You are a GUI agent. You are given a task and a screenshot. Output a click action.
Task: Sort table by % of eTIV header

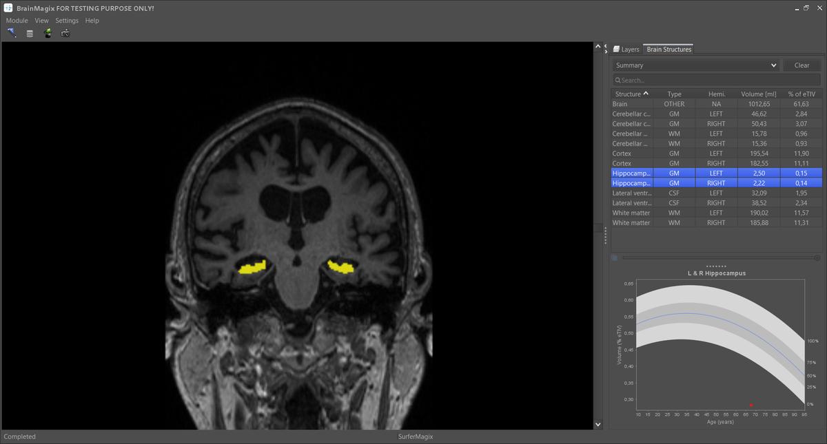click(x=801, y=94)
